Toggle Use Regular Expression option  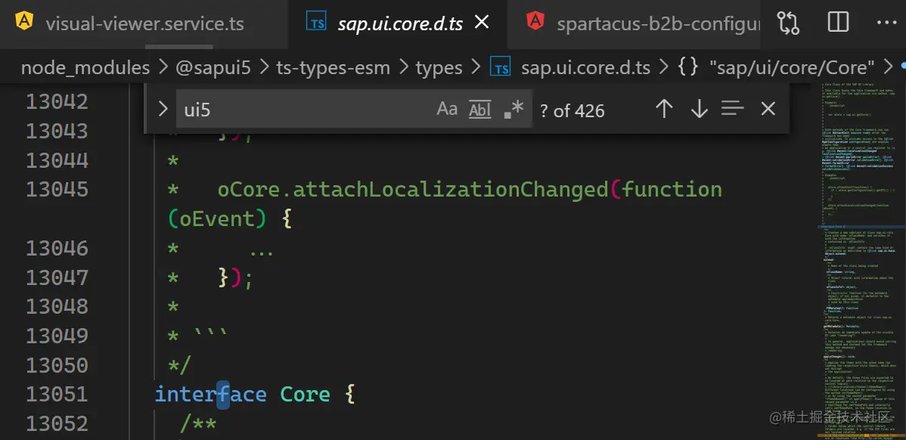[514, 109]
